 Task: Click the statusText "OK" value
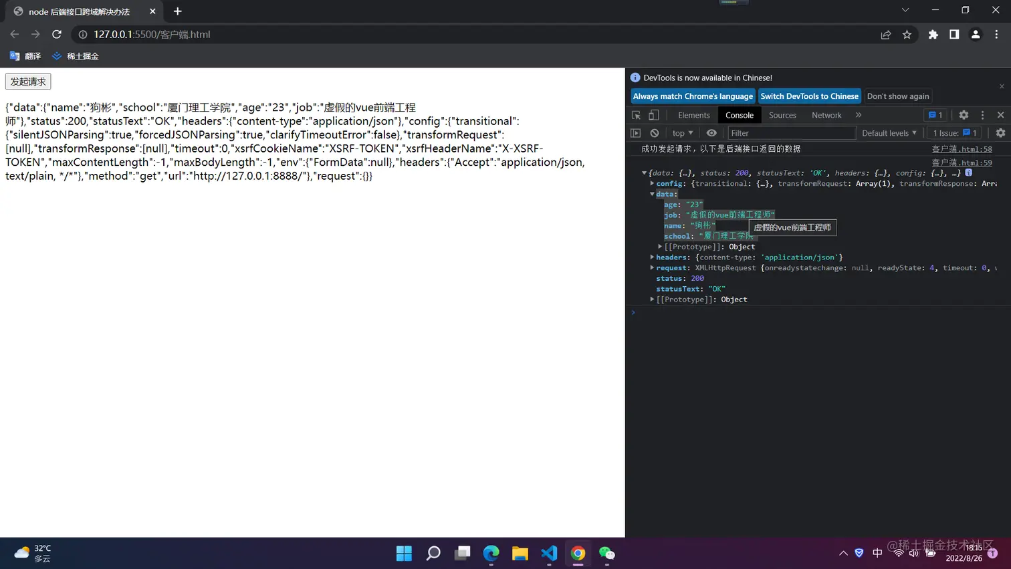pos(717,289)
